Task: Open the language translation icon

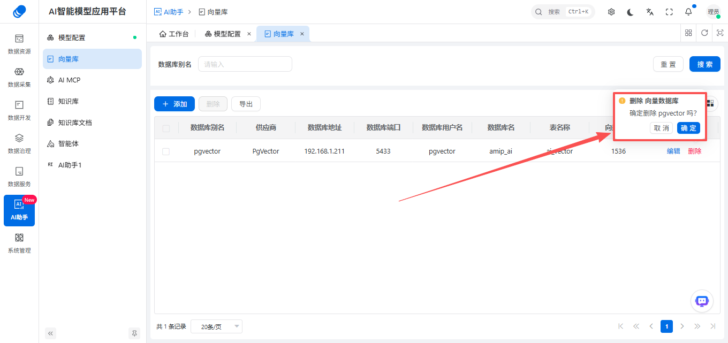Action: click(x=650, y=12)
